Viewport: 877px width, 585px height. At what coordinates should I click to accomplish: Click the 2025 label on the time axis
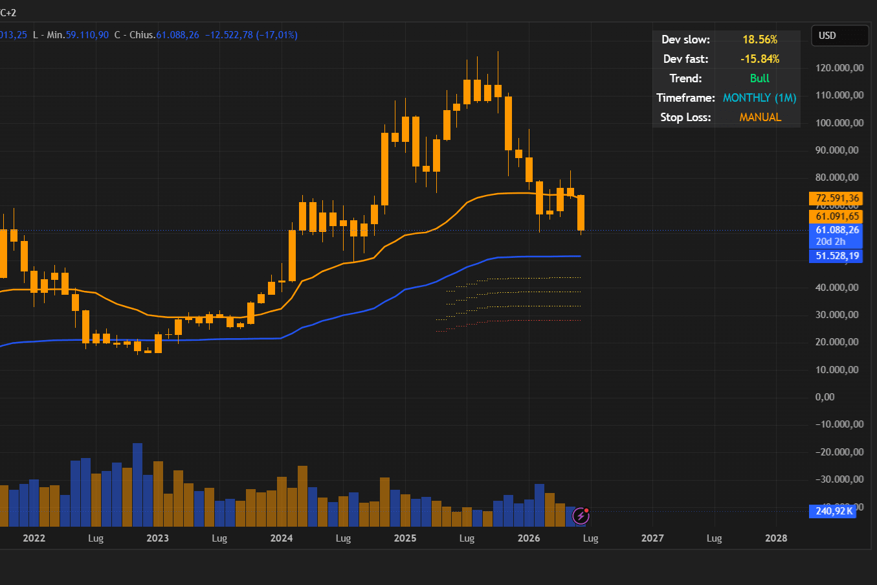click(x=405, y=538)
